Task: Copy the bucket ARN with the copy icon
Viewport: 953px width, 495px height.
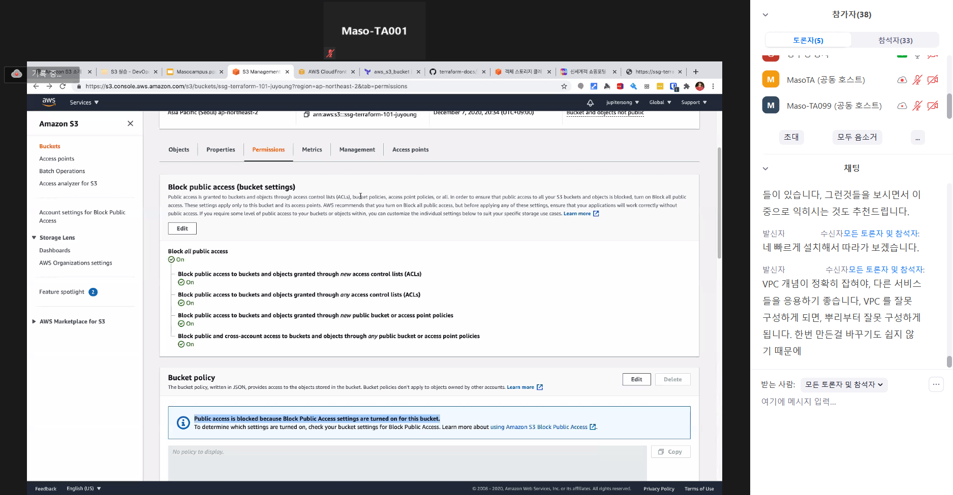Action: [x=306, y=115]
